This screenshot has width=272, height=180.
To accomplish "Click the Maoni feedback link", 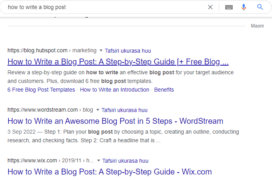I will pos(257,26).
